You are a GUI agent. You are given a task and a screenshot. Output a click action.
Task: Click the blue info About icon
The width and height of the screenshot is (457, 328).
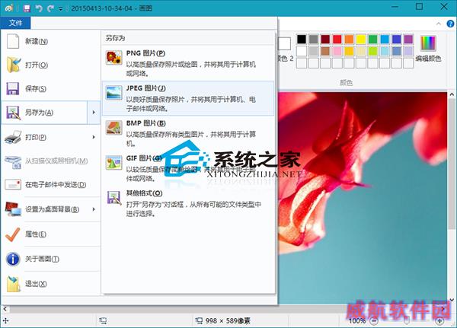[x=13, y=259]
